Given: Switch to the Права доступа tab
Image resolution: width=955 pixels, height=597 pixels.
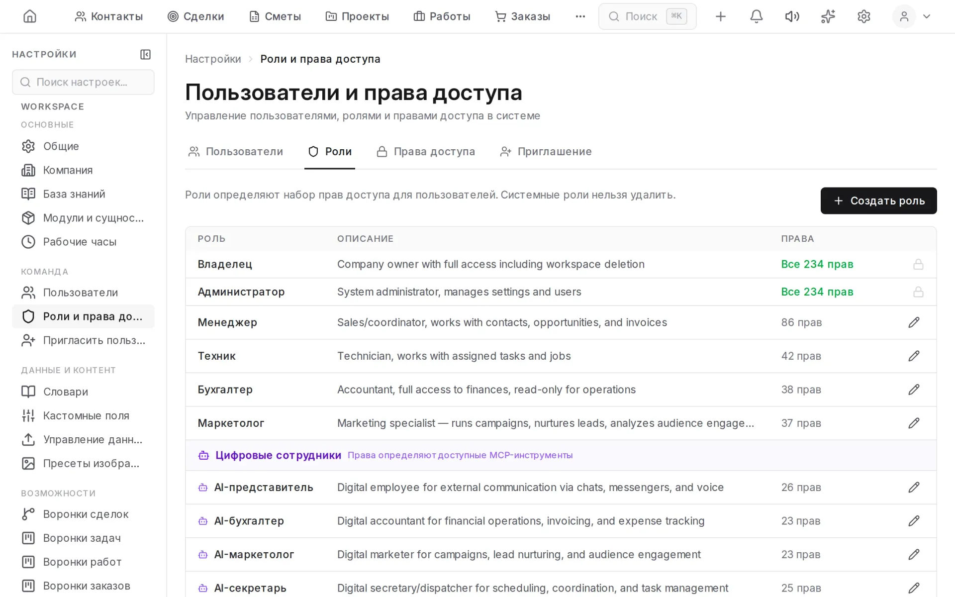Looking at the screenshot, I should coord(426,152).
